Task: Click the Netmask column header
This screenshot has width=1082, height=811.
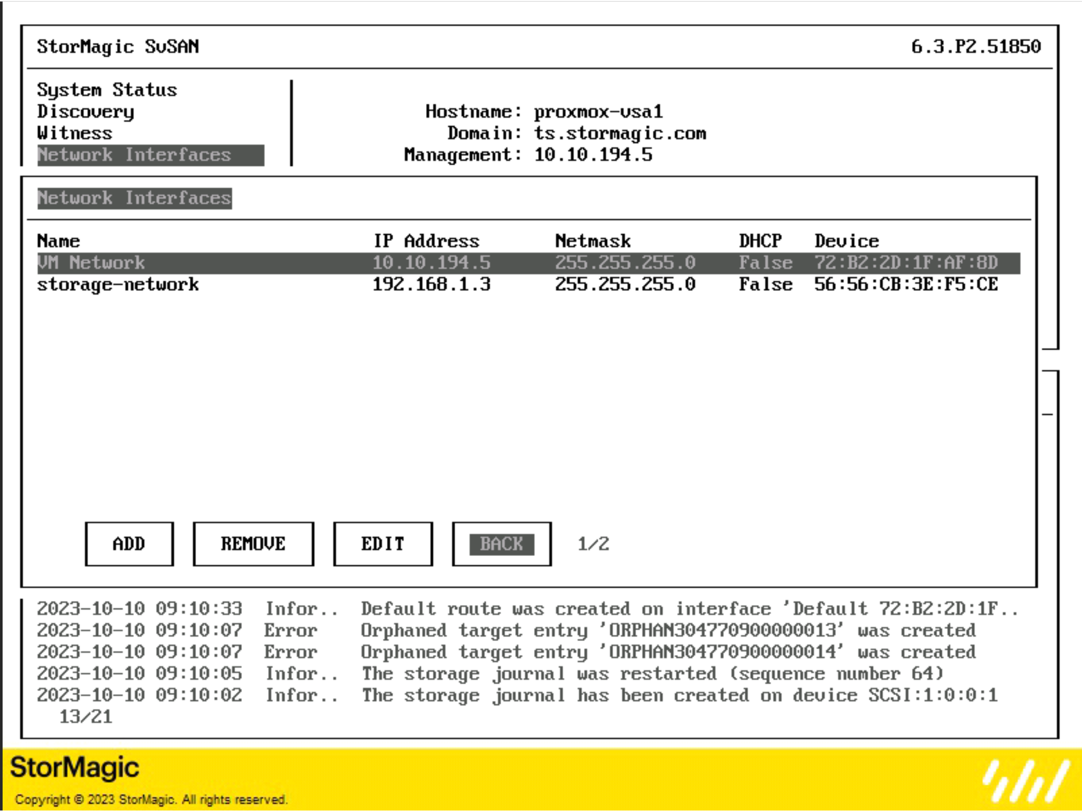Action: pyautogui.click(x=593, y=241)
